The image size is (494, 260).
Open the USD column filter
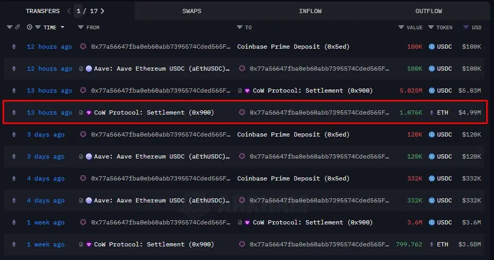click(466, 27)
